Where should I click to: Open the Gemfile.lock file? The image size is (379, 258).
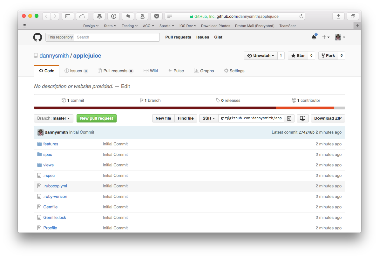point(55,218)
